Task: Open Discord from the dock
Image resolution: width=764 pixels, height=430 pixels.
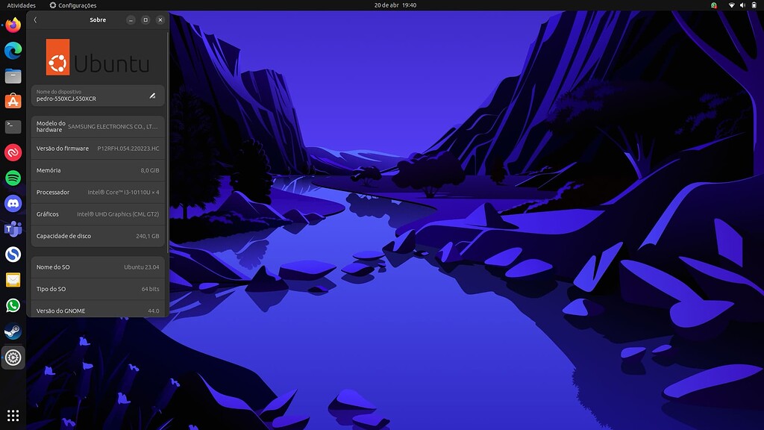Action: pos(12,203)
